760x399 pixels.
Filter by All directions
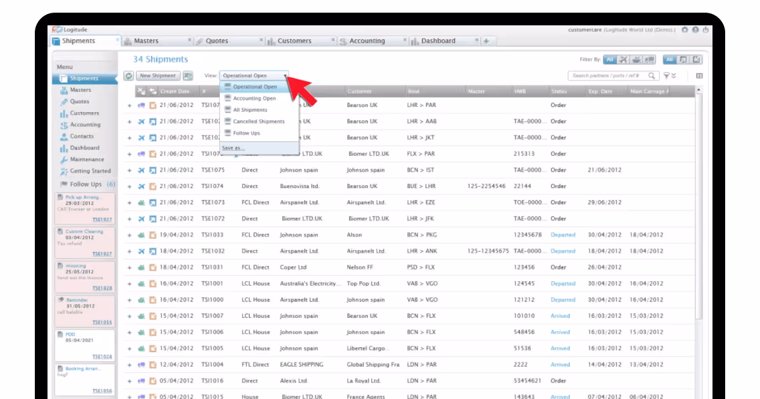point(669,60)
